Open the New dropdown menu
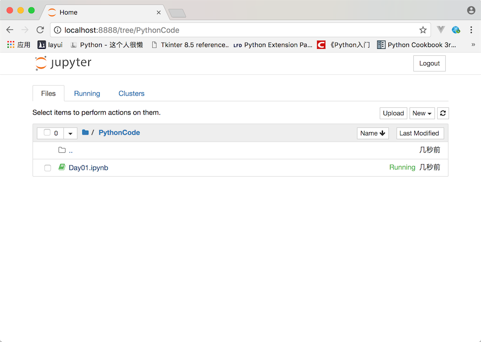The image size is (481, 342). (x=422, y=113)
